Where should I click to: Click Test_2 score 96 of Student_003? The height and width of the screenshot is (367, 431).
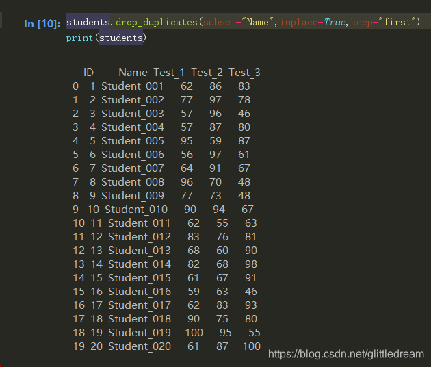pyautogui.click(x=215, y=114)
